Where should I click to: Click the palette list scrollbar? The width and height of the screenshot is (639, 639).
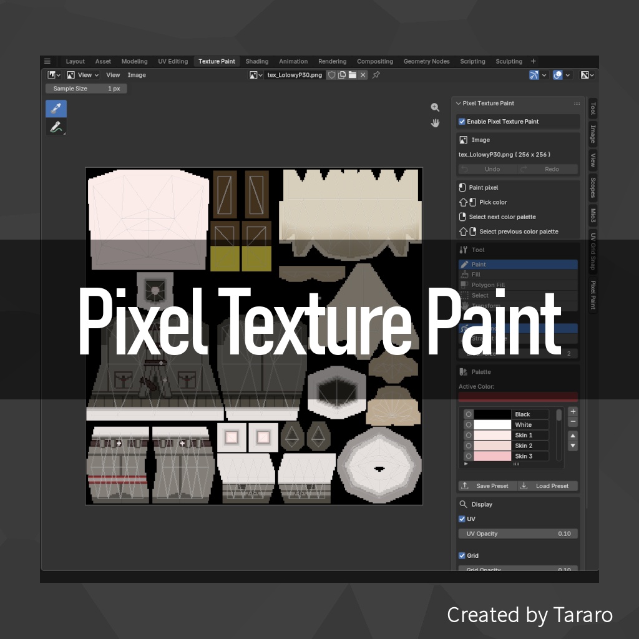[x=559, y=434]
